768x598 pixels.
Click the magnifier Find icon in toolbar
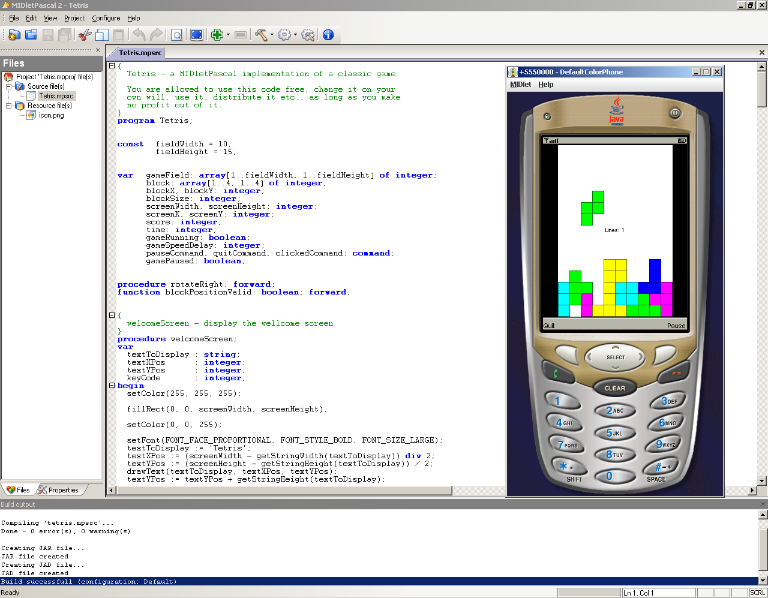point(177,35)
